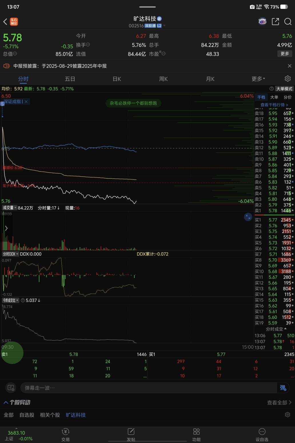Expand the volume panel side arrow

[x=6, y=228]
